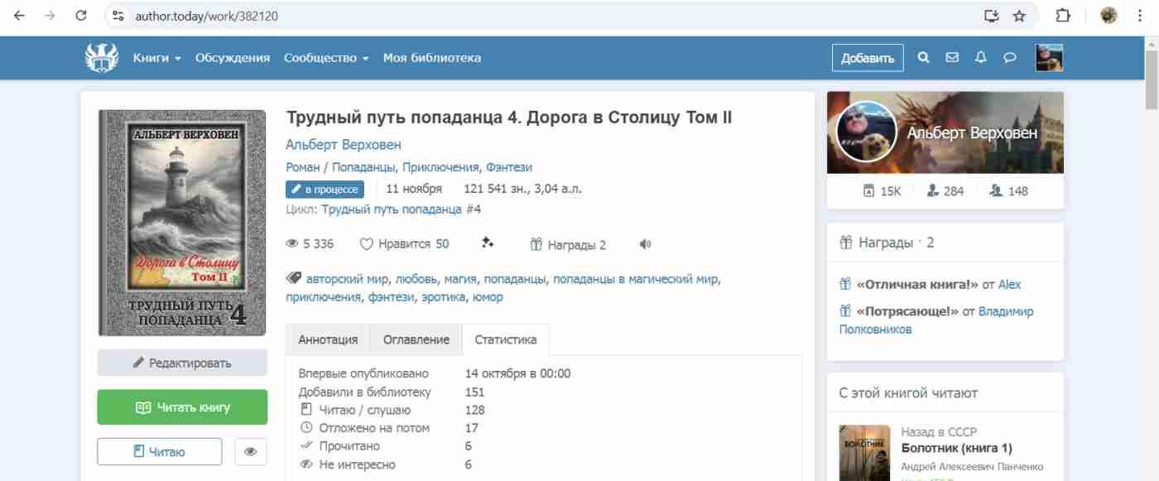Click the audio speaker icon

click(x=646, y=244)
